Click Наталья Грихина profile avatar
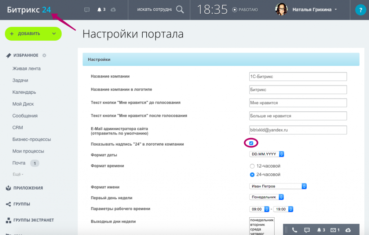Image resolution: width=369 pixels, height=235 pixels. click(281, 9)
